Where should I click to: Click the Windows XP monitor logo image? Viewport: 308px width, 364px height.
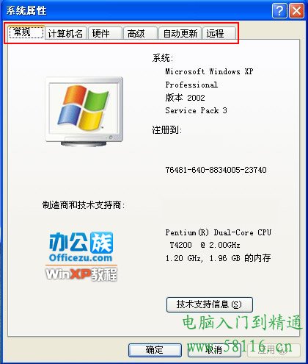(84, 112)
